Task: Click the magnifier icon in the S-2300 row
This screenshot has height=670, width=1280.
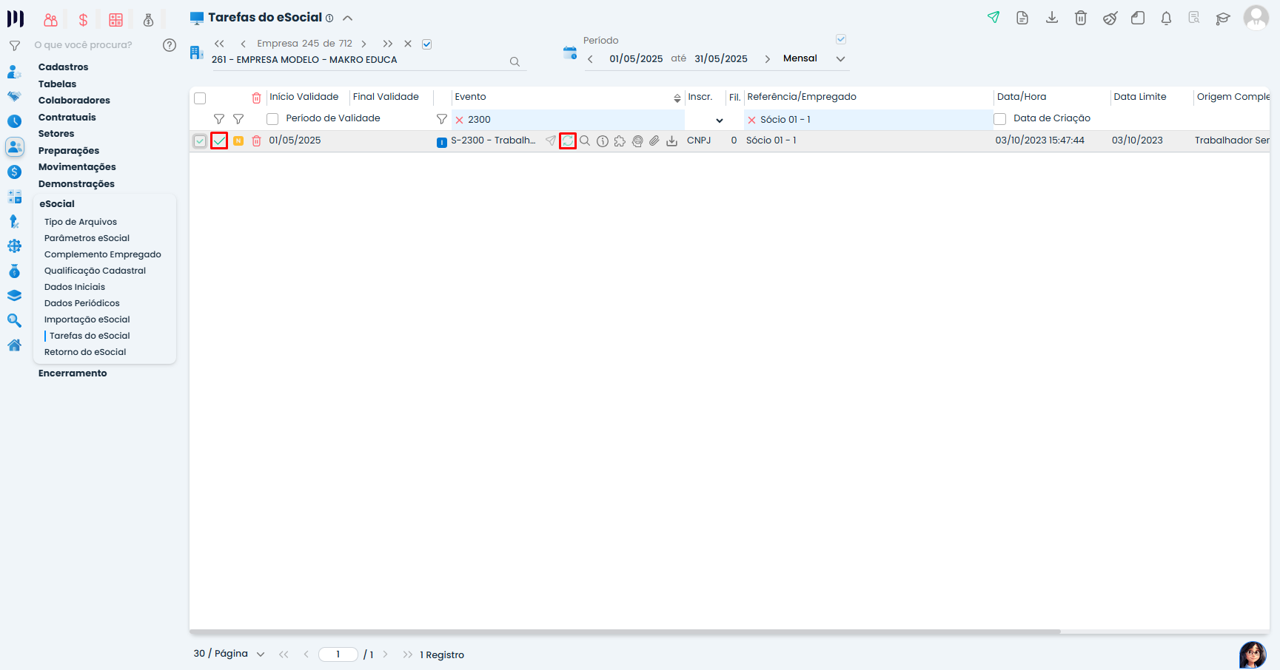Action: click(x=585, y=141)
